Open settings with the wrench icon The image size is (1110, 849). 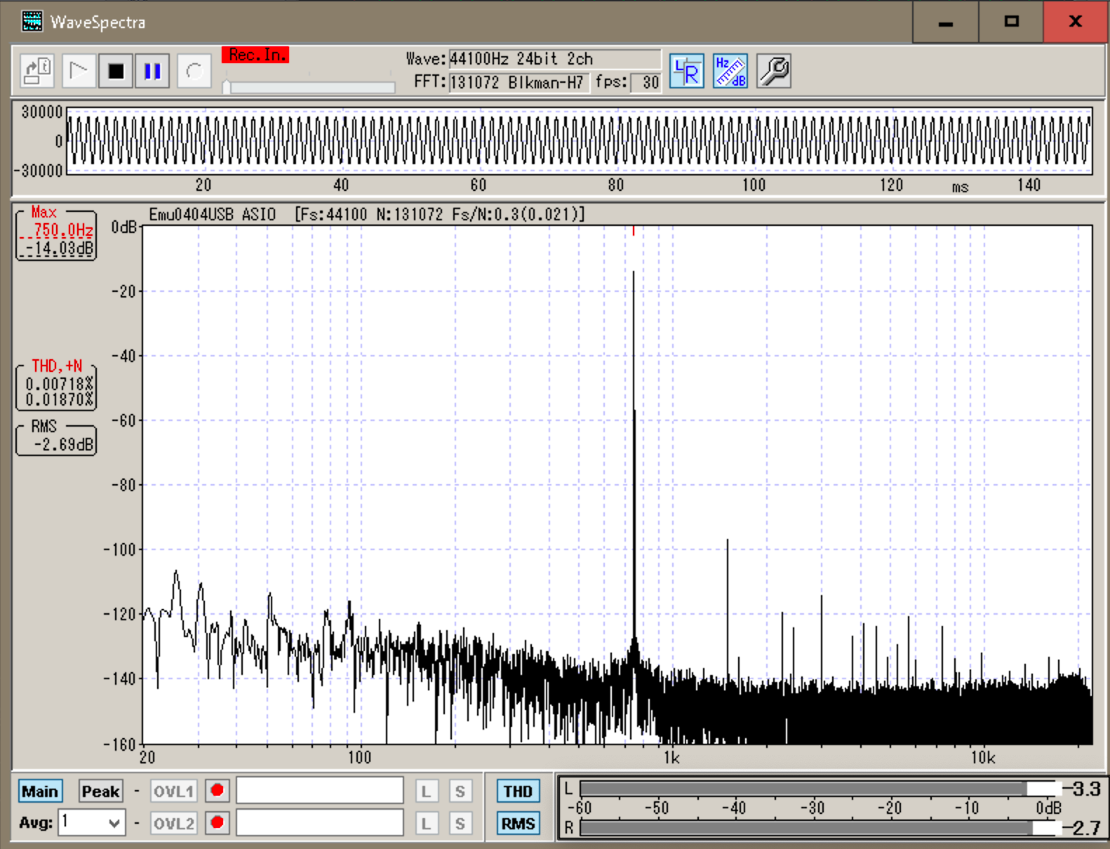click(x=774, y=71)
